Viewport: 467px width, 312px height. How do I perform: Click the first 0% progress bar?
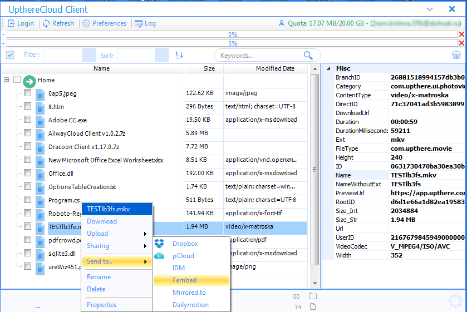coord(232,34)
